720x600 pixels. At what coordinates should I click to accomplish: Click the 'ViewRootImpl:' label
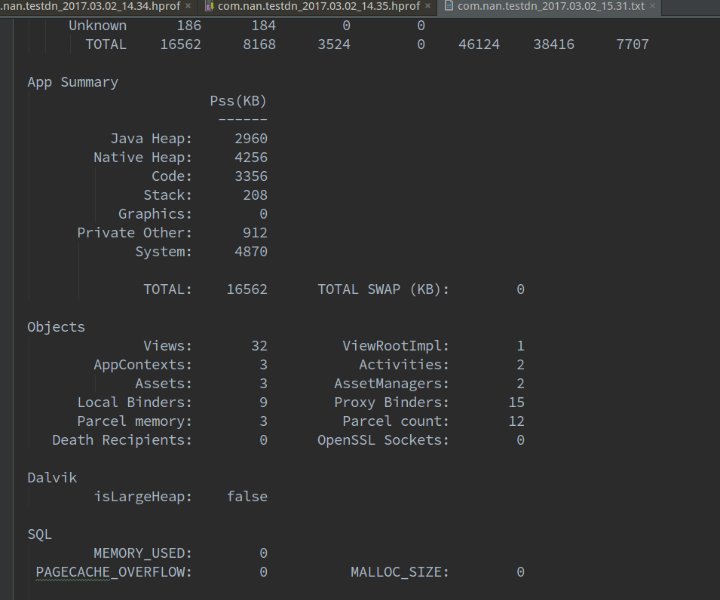(x=396, y=346)
